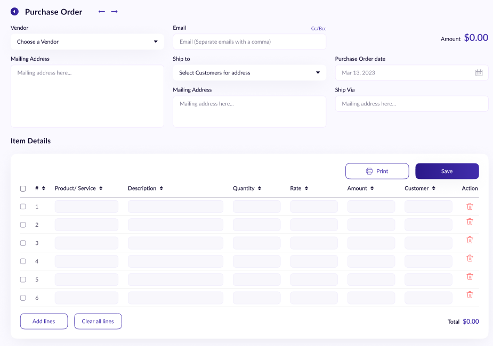The image size is (493, 346).
Task: Click the Save button
Action: tap(447, 171)
